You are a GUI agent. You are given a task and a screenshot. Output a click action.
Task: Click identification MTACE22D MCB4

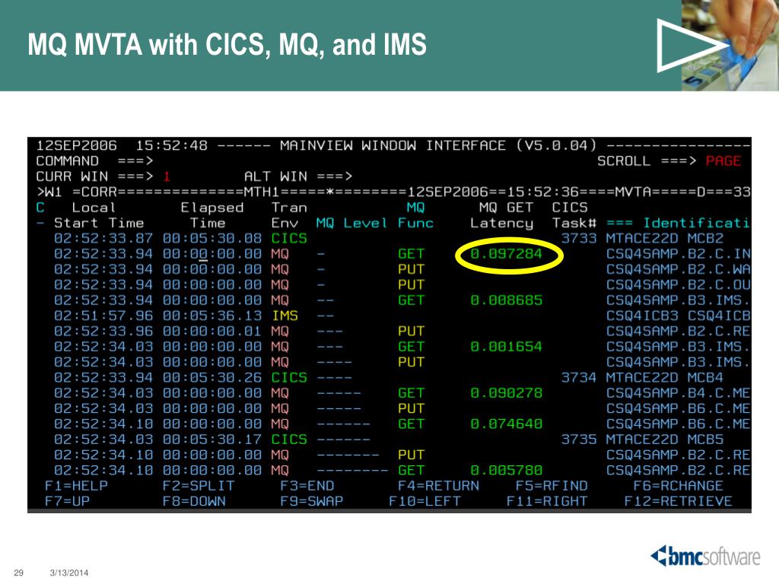tap(665, 377)
